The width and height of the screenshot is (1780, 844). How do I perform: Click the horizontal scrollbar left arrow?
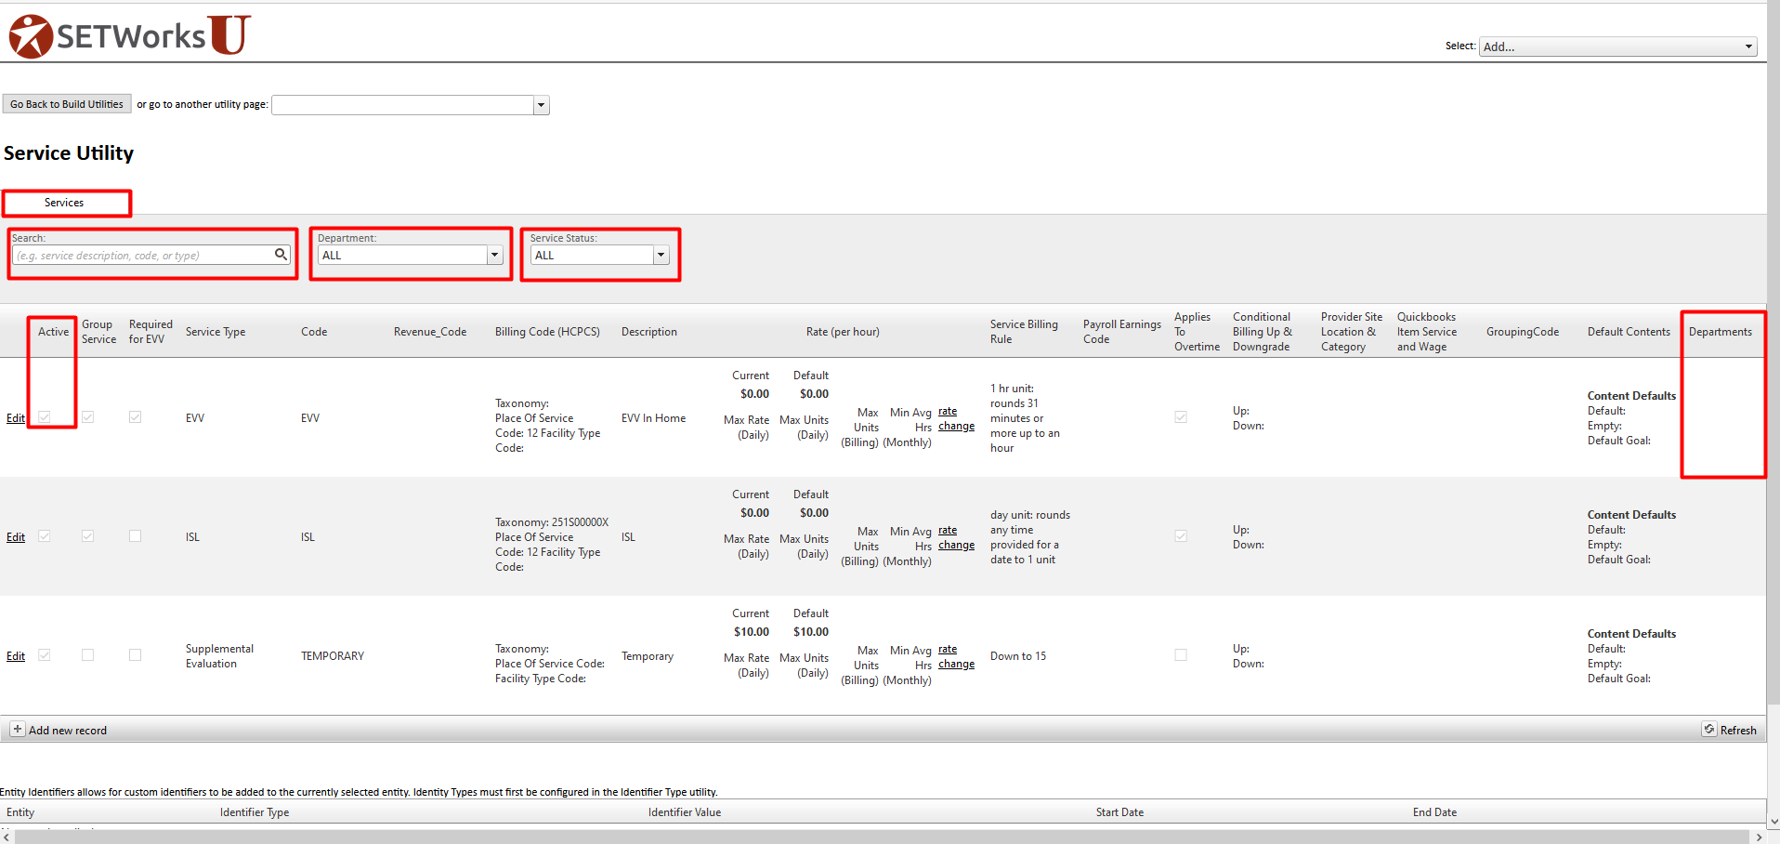pos(7,837)
